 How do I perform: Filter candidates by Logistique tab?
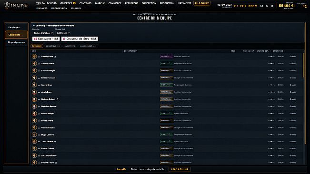coord(53,46)
